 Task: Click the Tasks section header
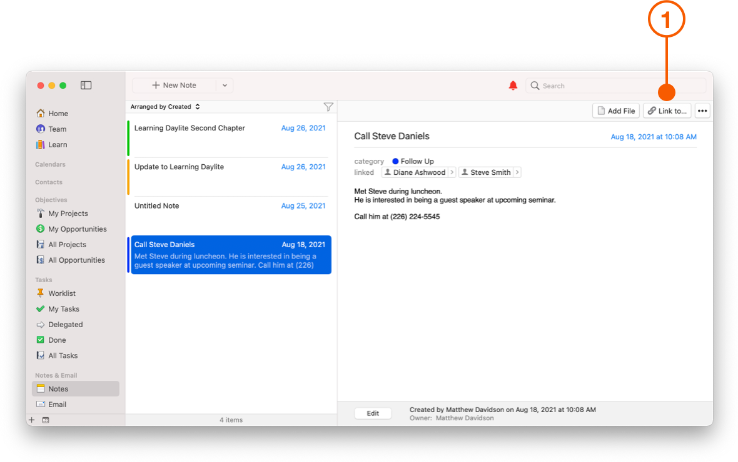pos(43,280)
